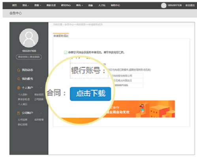Click the blue 点击下载 contract button
Image resolution: width=197 pixels, height=157 pixels.
(x=90, y=94)
